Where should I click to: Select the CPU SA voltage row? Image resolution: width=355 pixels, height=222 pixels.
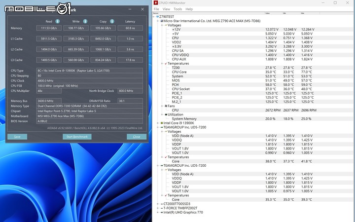(253, 51)
